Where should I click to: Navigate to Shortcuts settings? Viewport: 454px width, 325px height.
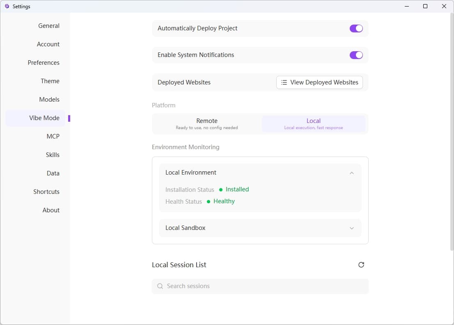(x=46, y=192)
